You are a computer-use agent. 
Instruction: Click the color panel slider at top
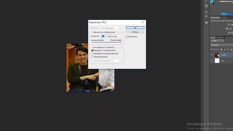click(226, 1)
